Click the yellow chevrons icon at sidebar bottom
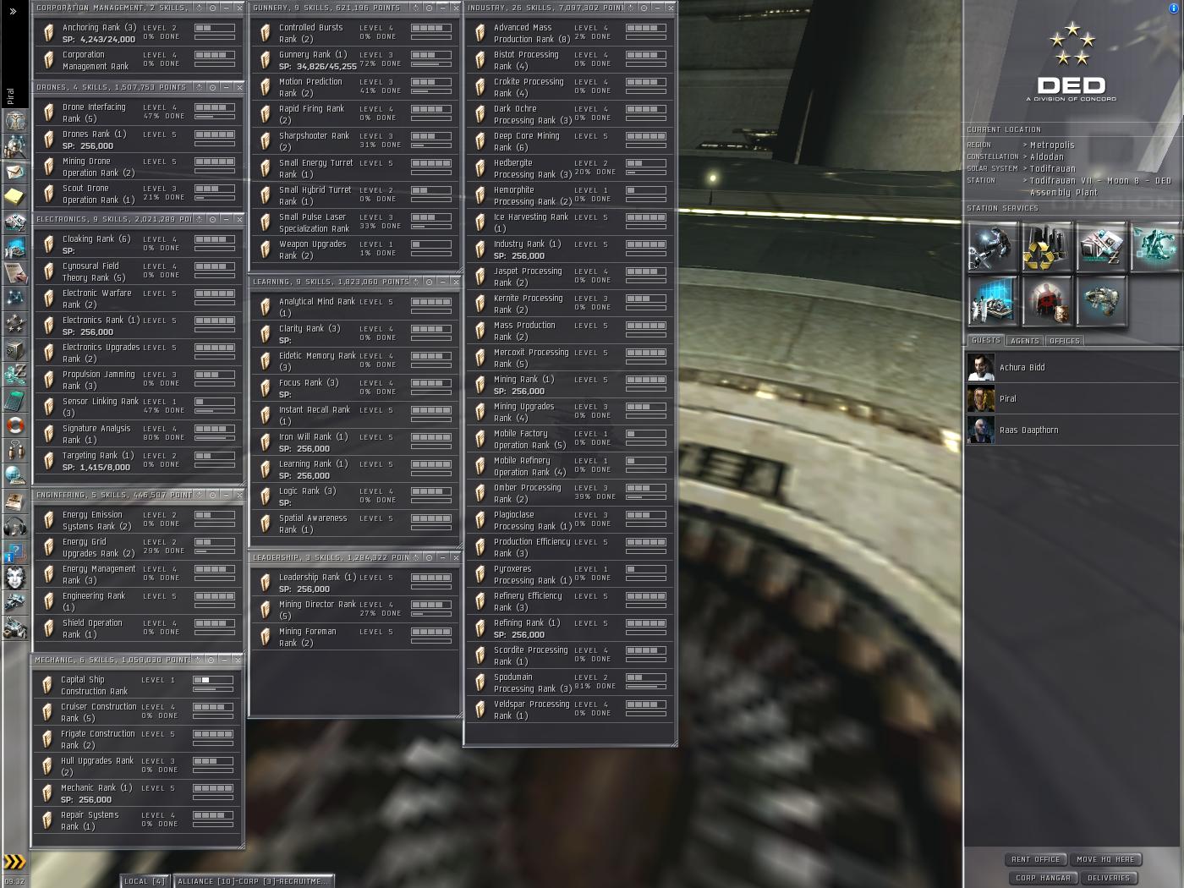The image size is (1184, 888). point(14,863)
